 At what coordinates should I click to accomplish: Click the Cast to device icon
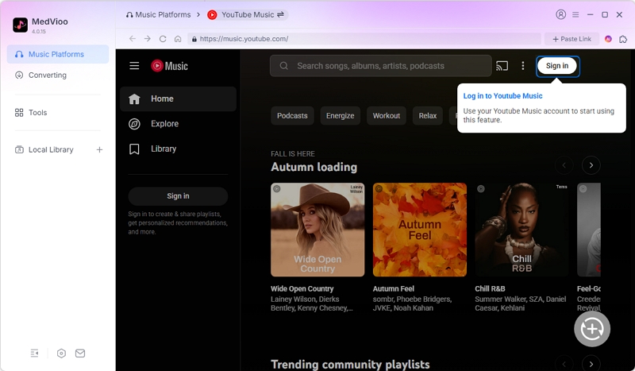[502, 66]
